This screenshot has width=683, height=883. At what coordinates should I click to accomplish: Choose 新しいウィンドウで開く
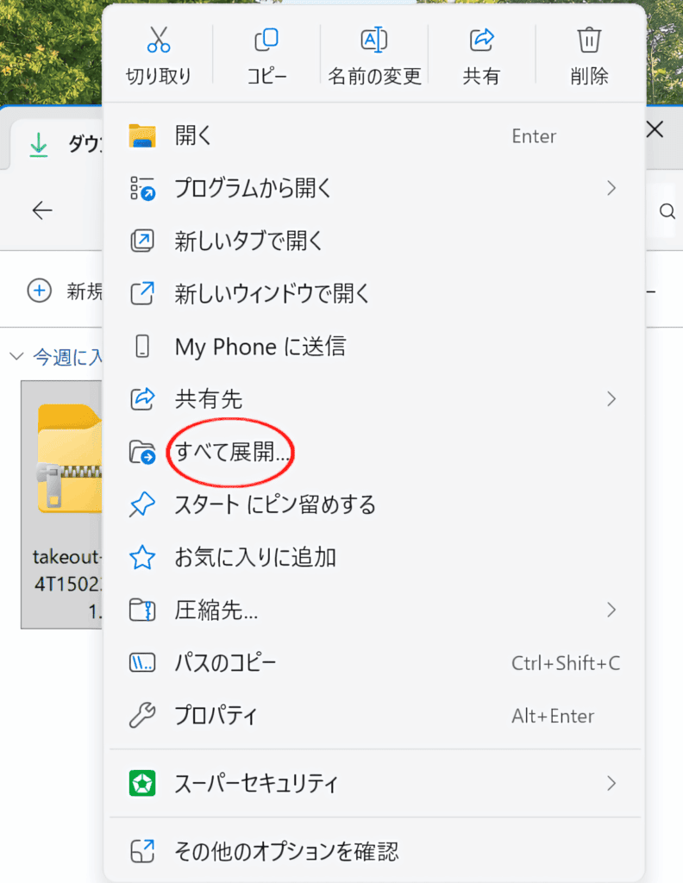(375, 293)
